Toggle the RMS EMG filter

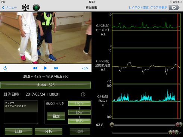[x=79, y=121]
